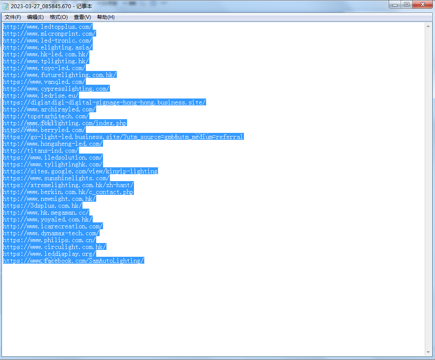Screen dimensions: 435x360
Task: Click the scrollbar down arrow
Action: (428, 352)
